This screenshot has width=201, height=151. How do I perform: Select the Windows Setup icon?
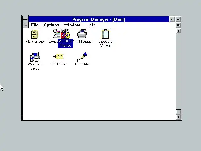click(x=35, y=57)
